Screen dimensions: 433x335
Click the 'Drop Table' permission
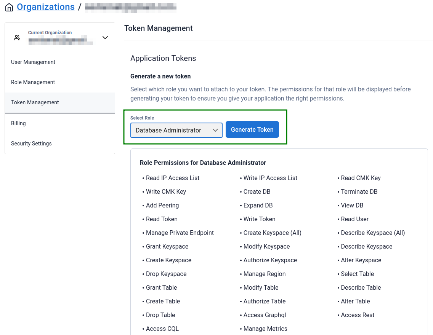[160, 315]
